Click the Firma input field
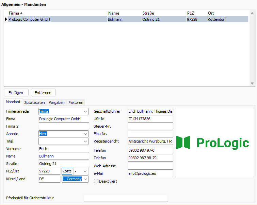Viewport: 257px width, 205px height. [x=64, y=119]
